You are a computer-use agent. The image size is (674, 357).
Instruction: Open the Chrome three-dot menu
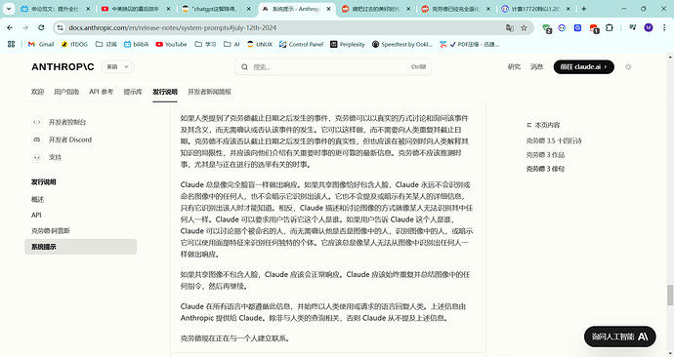pyautogui.click(x=664, y=28)
